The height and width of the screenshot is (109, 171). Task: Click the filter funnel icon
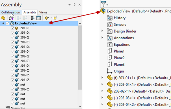(104, 4)
